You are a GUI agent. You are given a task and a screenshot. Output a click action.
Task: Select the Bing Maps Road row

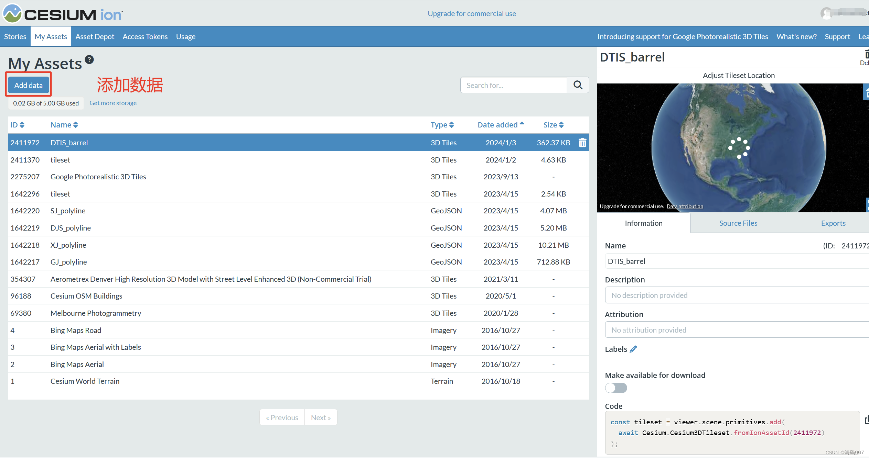[298, 330]
